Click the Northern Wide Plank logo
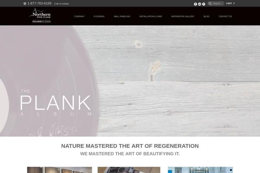 [40, 16]
